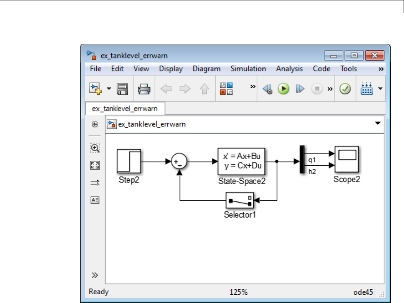Go back with left arrow icon
Image resolution: width=404 pixels, height=303 pixels.
tap(166, 89)
